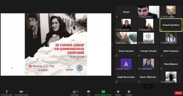
Task: Expand participants options arrow
Action: pos(82,92)
